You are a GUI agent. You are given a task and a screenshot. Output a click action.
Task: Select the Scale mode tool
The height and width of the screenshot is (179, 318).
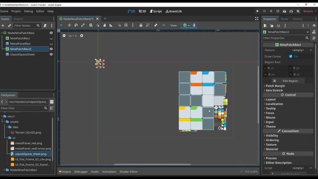(83, 25)
